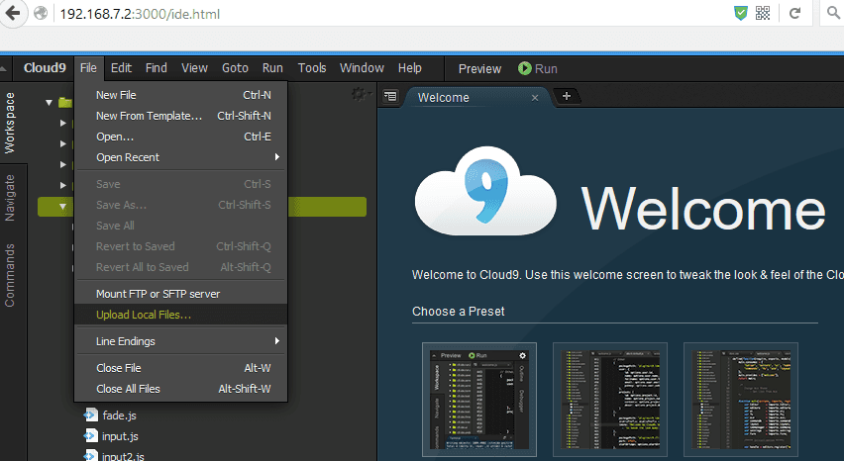The image size is (844, 461).
Task: Click the tab list pane icon
Action: click(390, 96)
